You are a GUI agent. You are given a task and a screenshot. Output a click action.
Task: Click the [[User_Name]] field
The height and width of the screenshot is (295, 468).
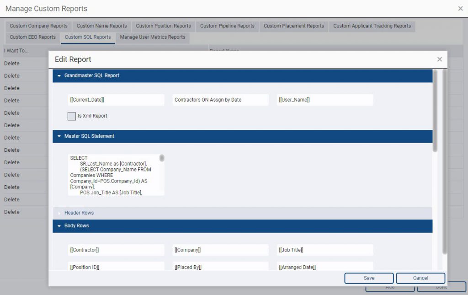click(x=325, y=100)
